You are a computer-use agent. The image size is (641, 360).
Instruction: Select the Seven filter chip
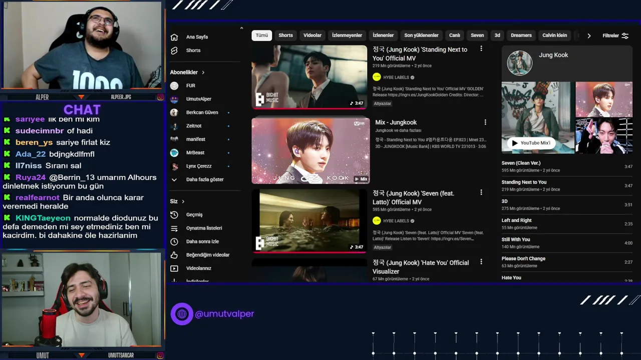click(x=477, y=35)
